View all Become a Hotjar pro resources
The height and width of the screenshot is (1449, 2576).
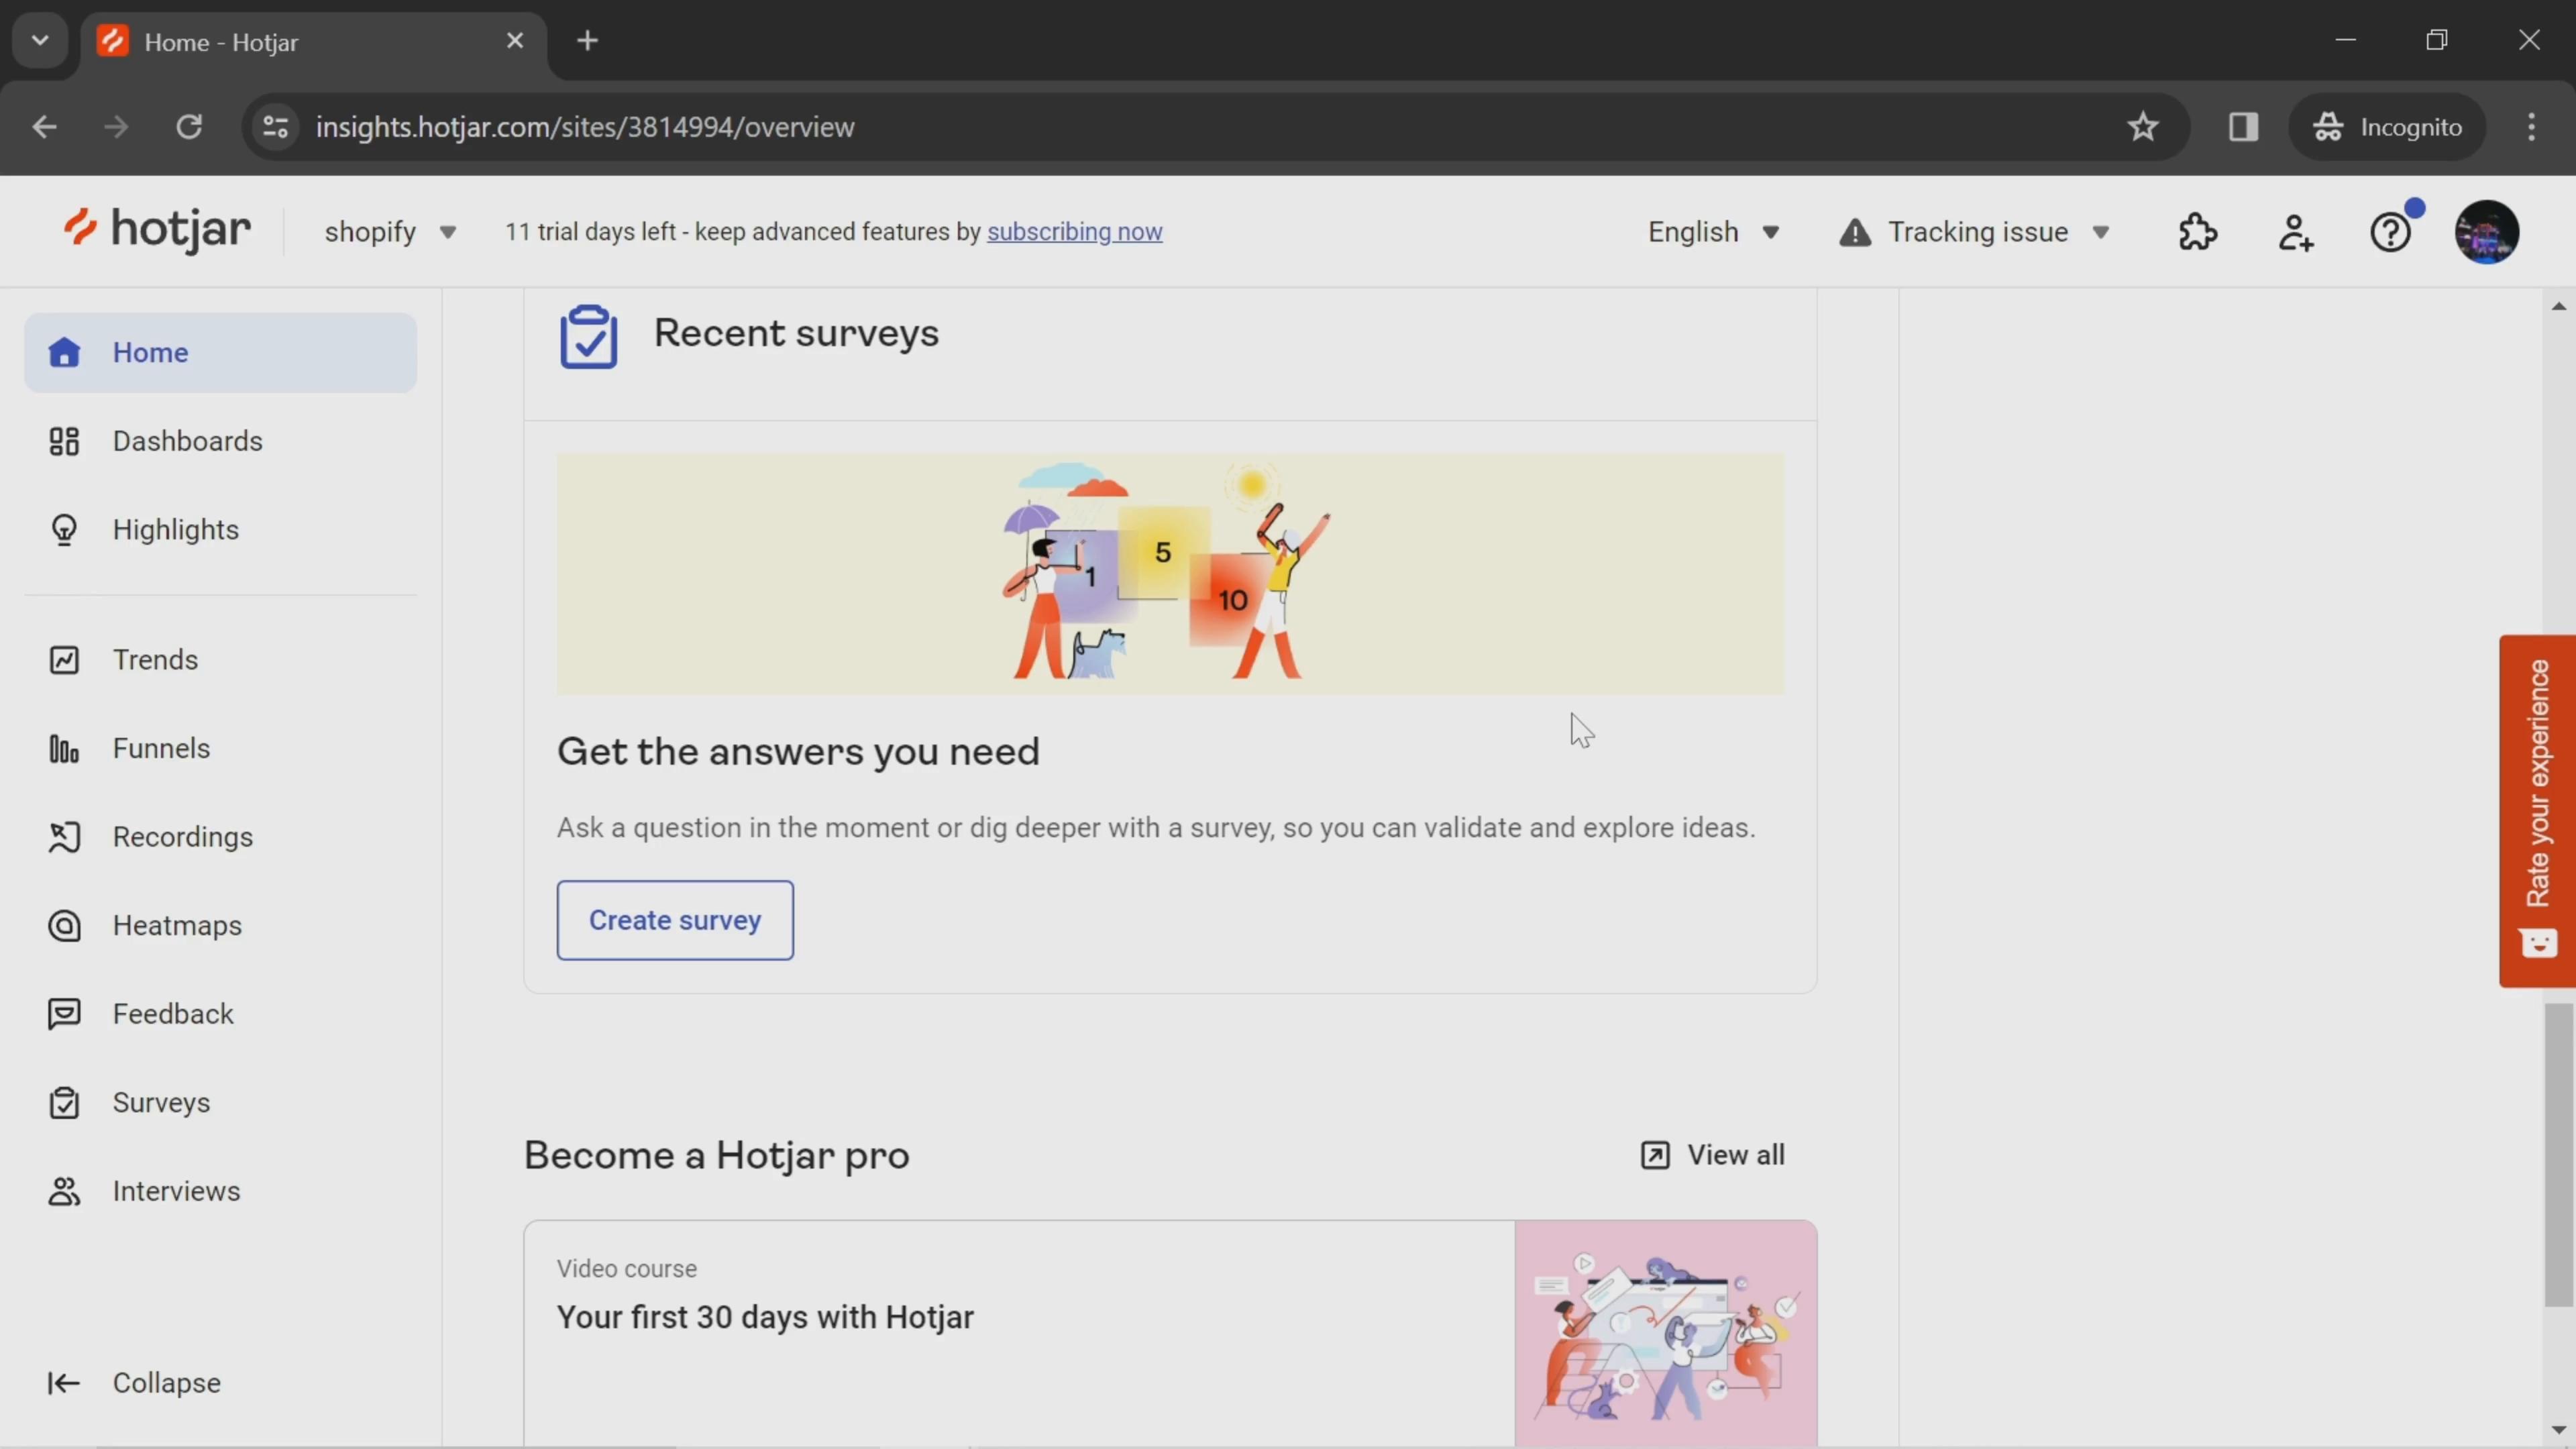click(x=1711, y=1154)
